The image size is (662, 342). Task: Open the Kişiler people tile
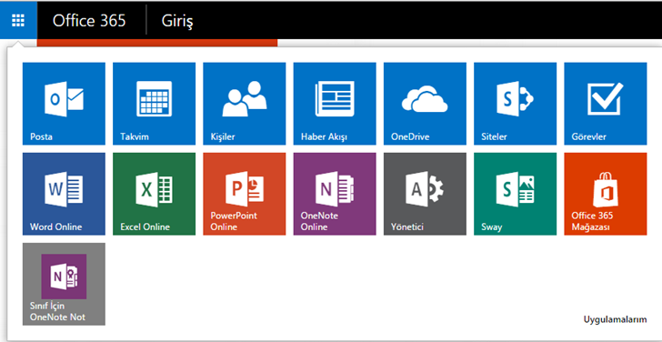pyautogui.click(x=245, y=104)
